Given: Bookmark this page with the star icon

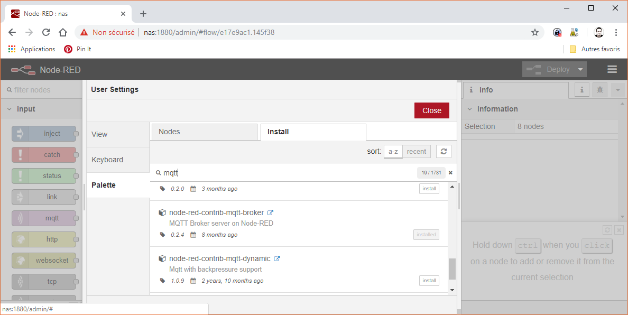Looking at the screenshot, I should tap(535, 32).
